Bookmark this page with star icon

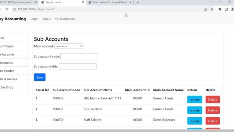(212, 9)
